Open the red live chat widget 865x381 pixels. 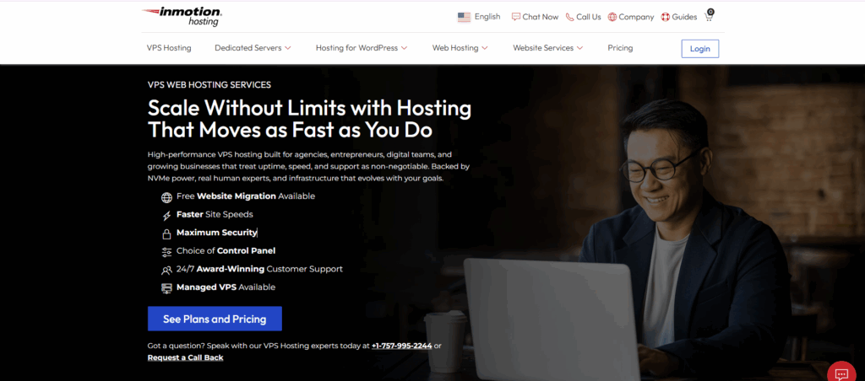click(842, 374)
